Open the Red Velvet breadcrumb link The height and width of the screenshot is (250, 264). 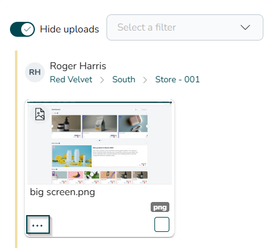point(71,80)
